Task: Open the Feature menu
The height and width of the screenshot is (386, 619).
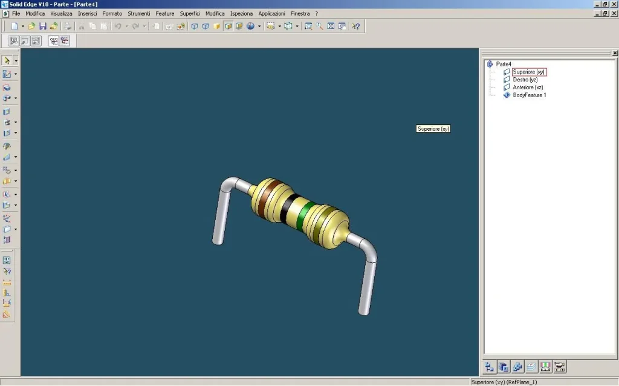Action: (164, 13)
